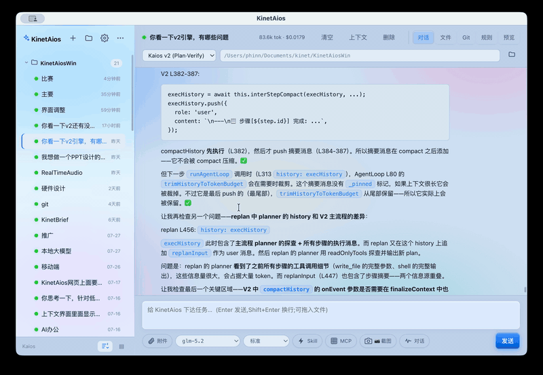
Task: Click the V2 L382-387 code block
Action: [305, 113]
